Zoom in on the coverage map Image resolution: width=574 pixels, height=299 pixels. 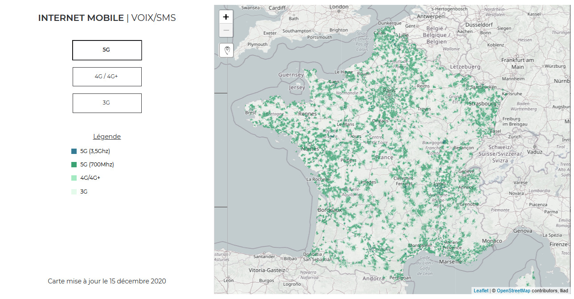point(226,17)
